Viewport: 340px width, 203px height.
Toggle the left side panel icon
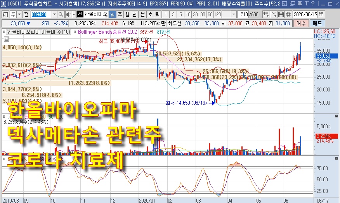5,14
